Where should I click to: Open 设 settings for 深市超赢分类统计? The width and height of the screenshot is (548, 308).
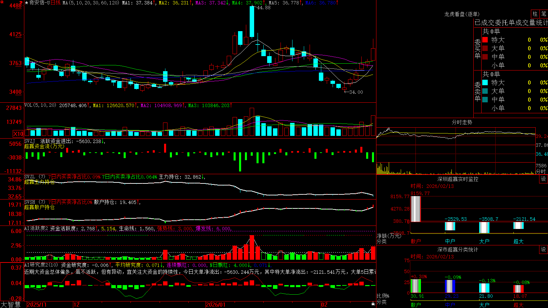(544, 249)
